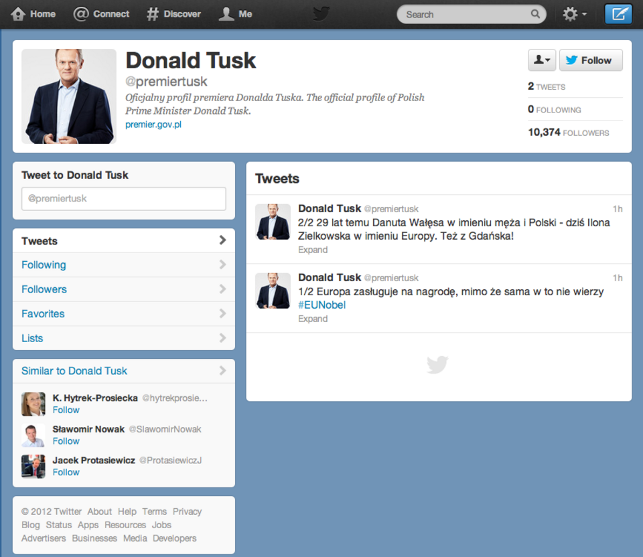Select the Favorites sidebar tab
This screenshot has width=643, height=557.
(124, 314)
